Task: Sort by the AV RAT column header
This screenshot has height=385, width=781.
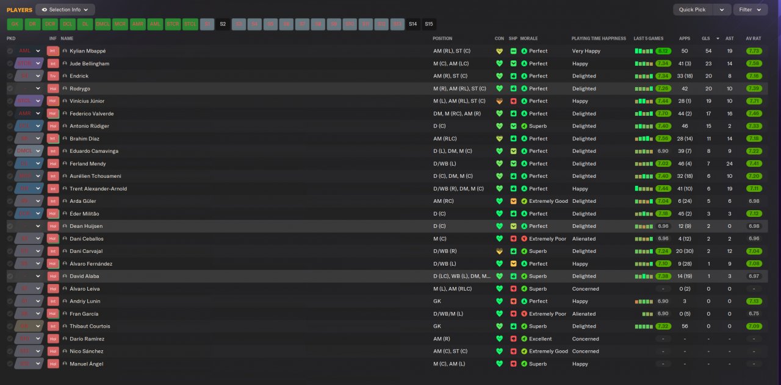Action: [x=754, y=38]
